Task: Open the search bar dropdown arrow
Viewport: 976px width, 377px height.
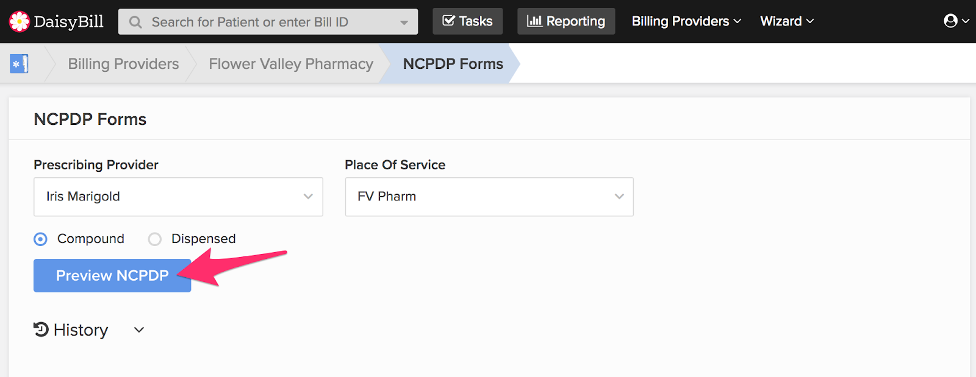Action: coord(404,23)
